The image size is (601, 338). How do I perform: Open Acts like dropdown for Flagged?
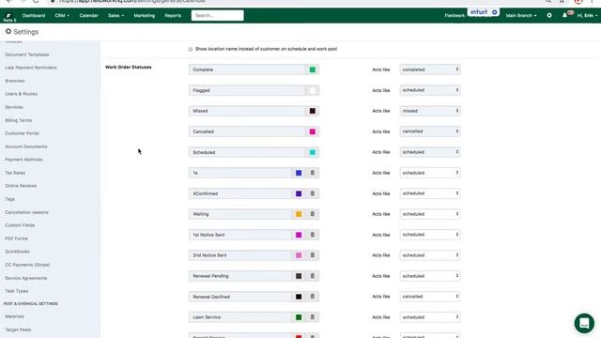point(430,90)
